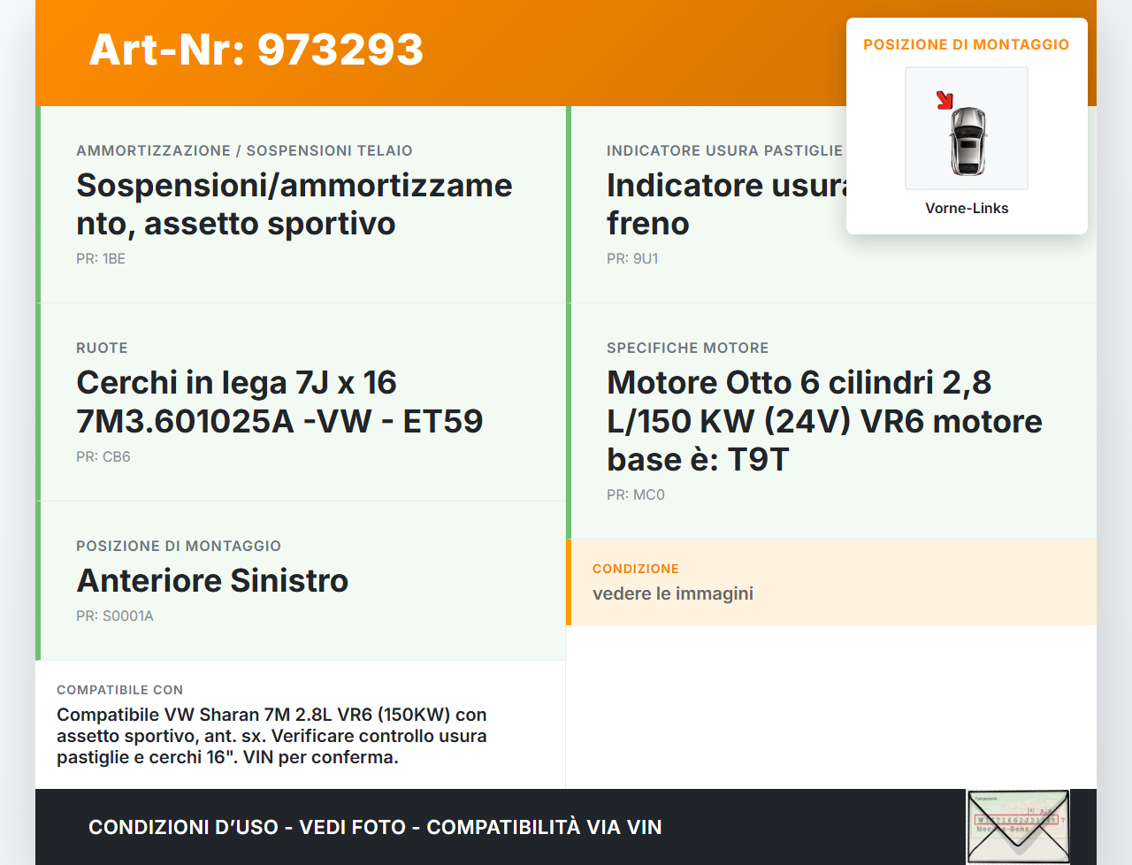Select the AMMORTIZZAZIONE / SOSPENSIONI TELAIO heading

click(x=245, y=150)
